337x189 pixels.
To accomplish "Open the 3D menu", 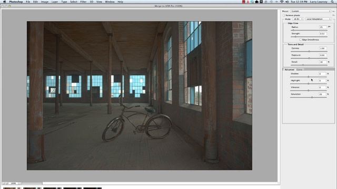I will 91,2.
